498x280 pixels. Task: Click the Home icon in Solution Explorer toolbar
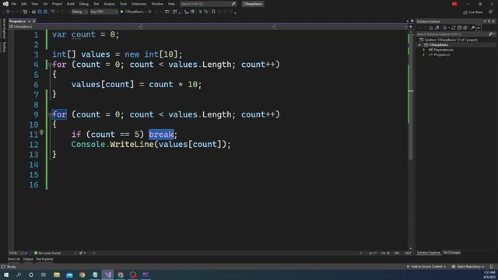tap(431, 28)
